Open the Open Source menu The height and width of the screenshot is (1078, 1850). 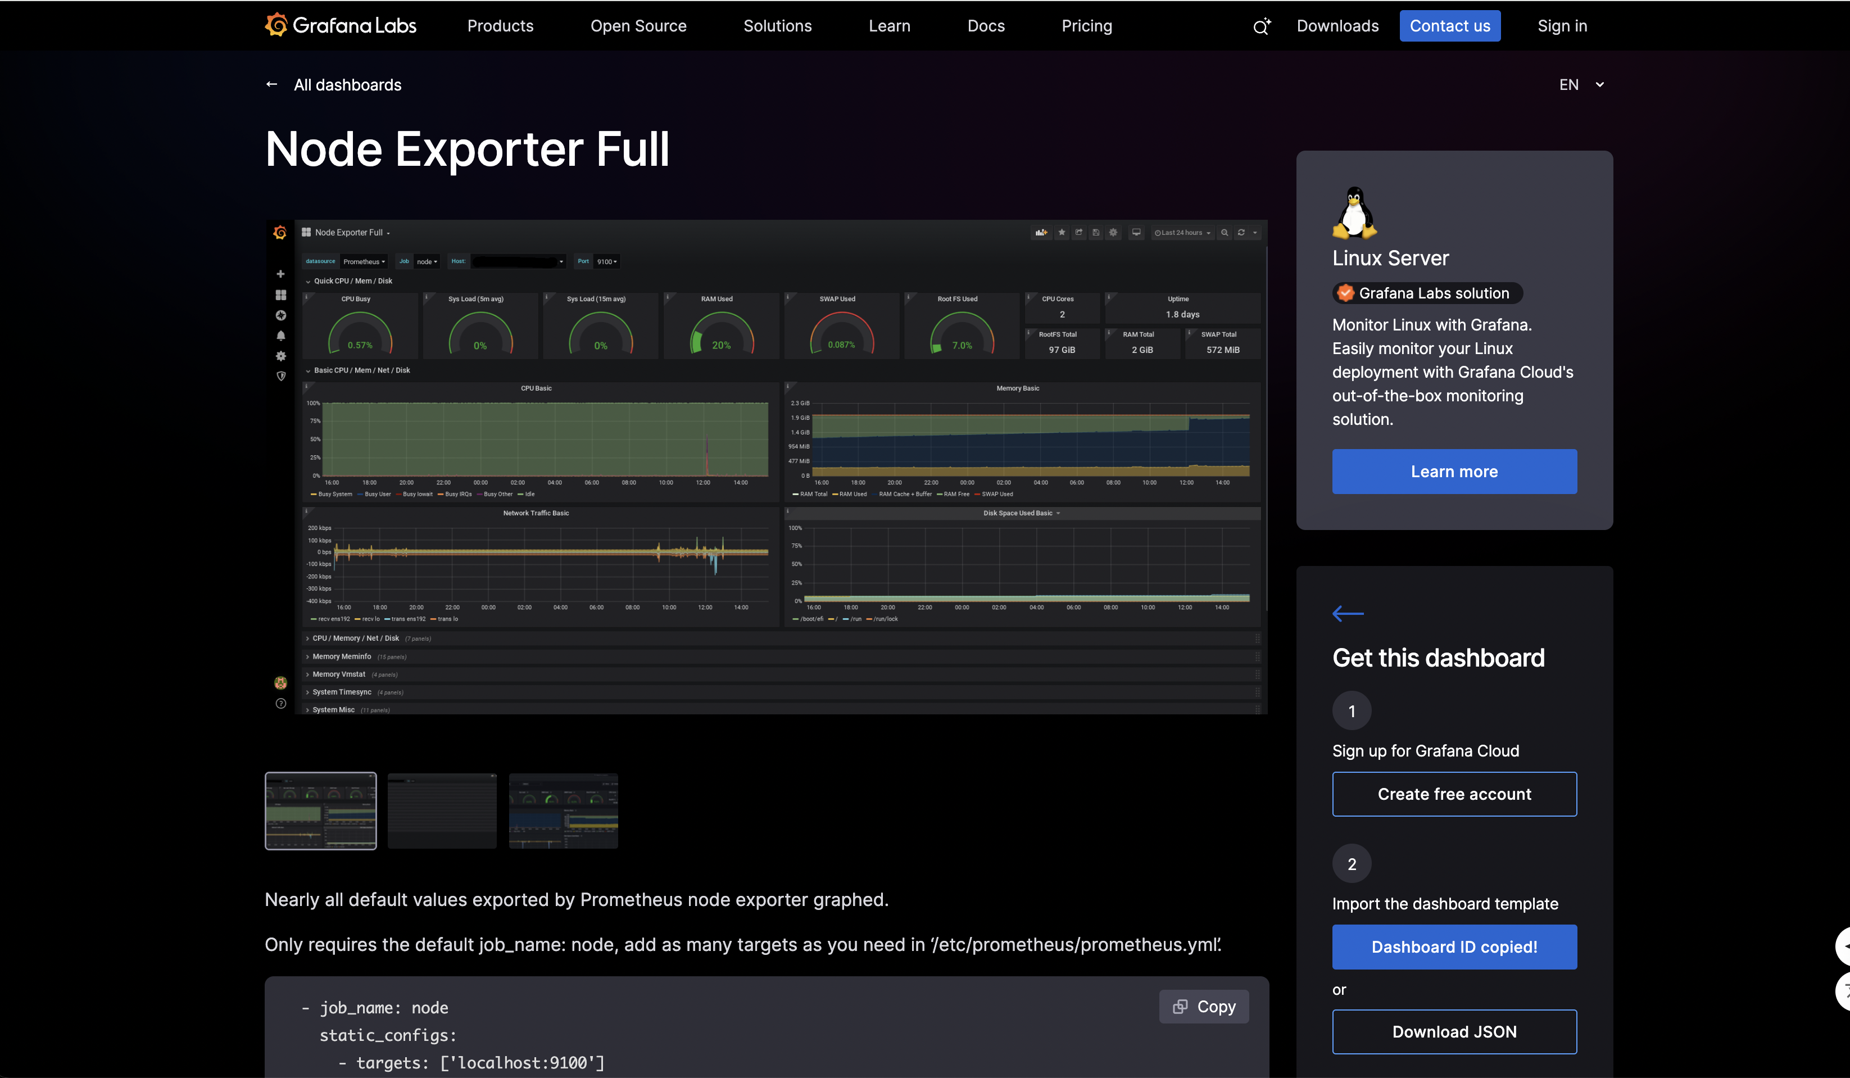(638, 26)
